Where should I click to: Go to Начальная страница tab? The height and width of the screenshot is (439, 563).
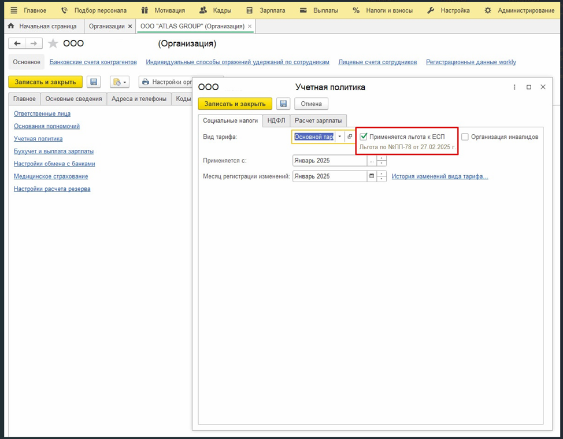(42, 26)
